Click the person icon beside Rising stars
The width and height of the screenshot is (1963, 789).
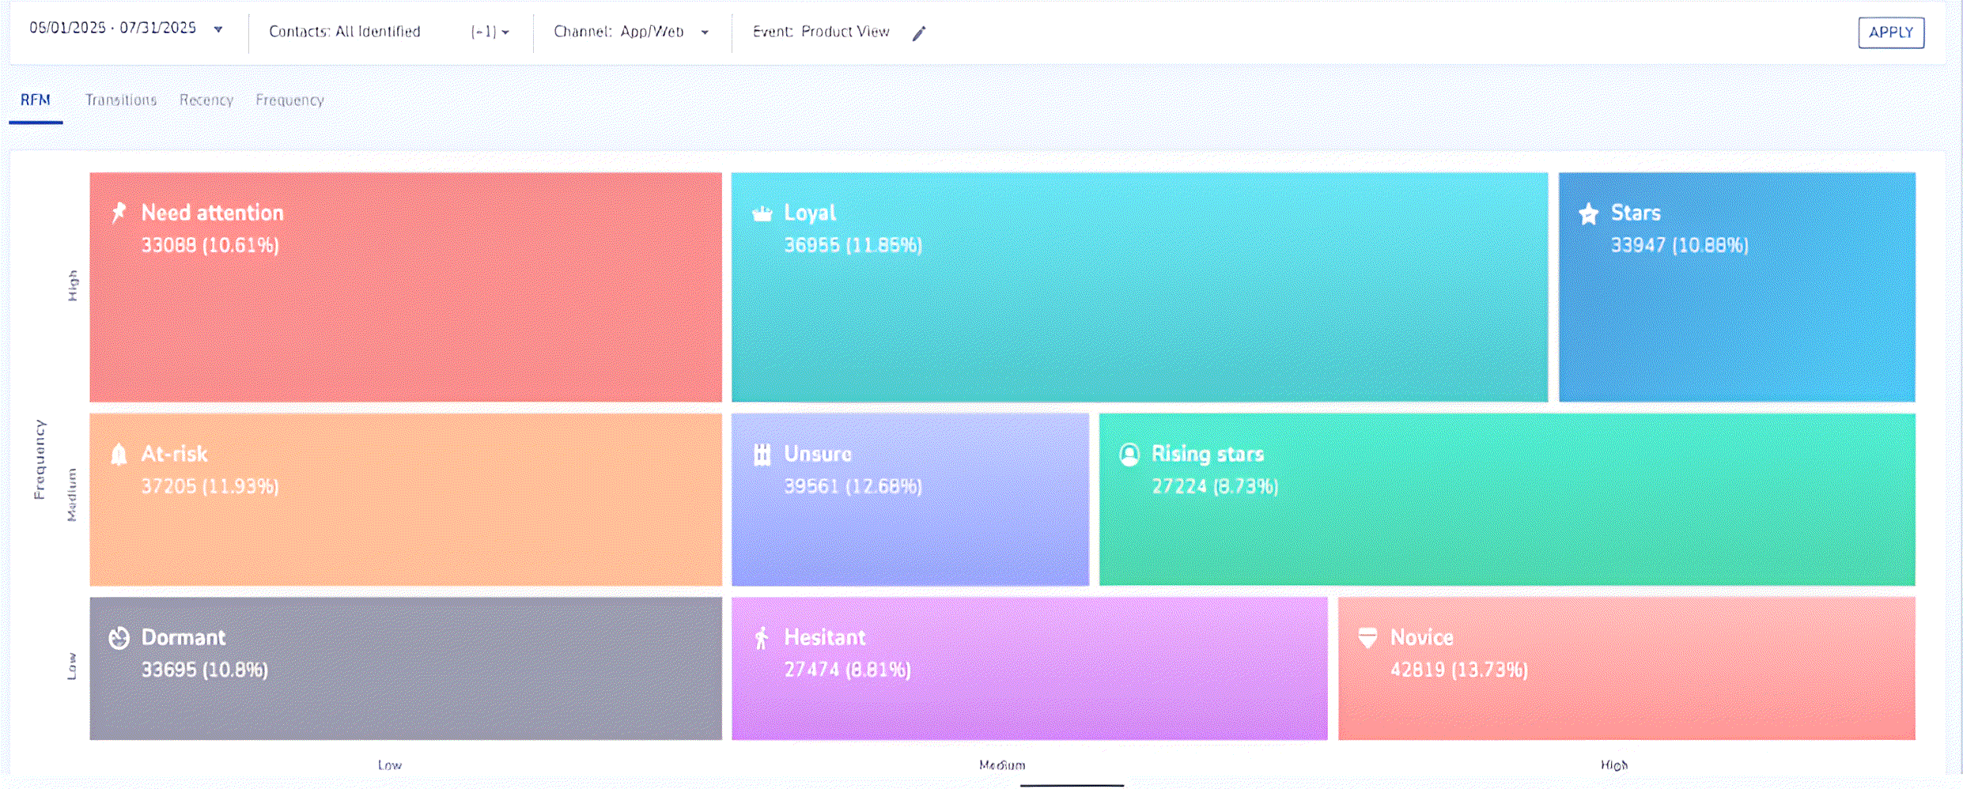point(1129,455)
